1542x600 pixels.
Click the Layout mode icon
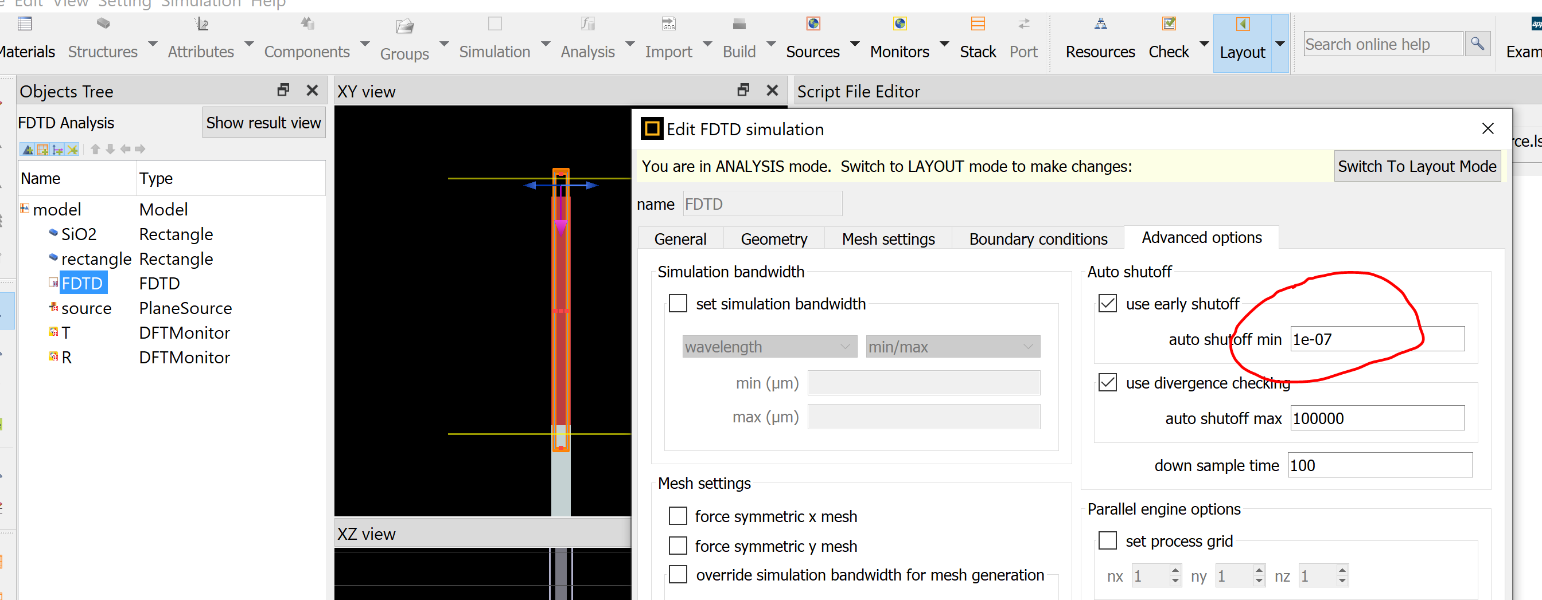pos(1242,24)
